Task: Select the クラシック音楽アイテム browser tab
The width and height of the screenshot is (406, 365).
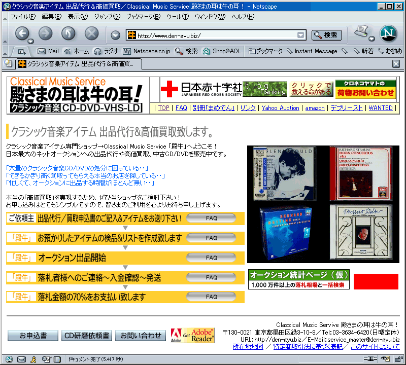Action: [79, 64]
